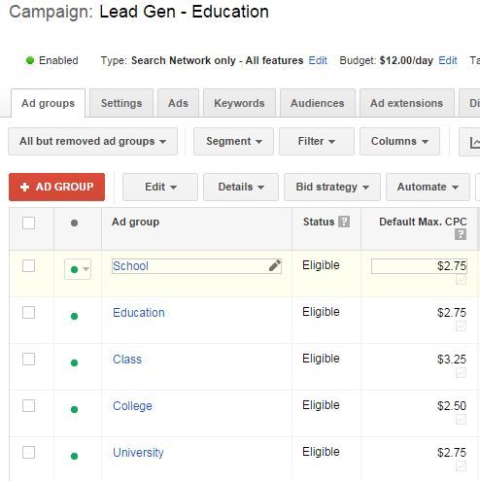Click the green status dot for University ad group
The image size is (480, 481).
point(74,456)
